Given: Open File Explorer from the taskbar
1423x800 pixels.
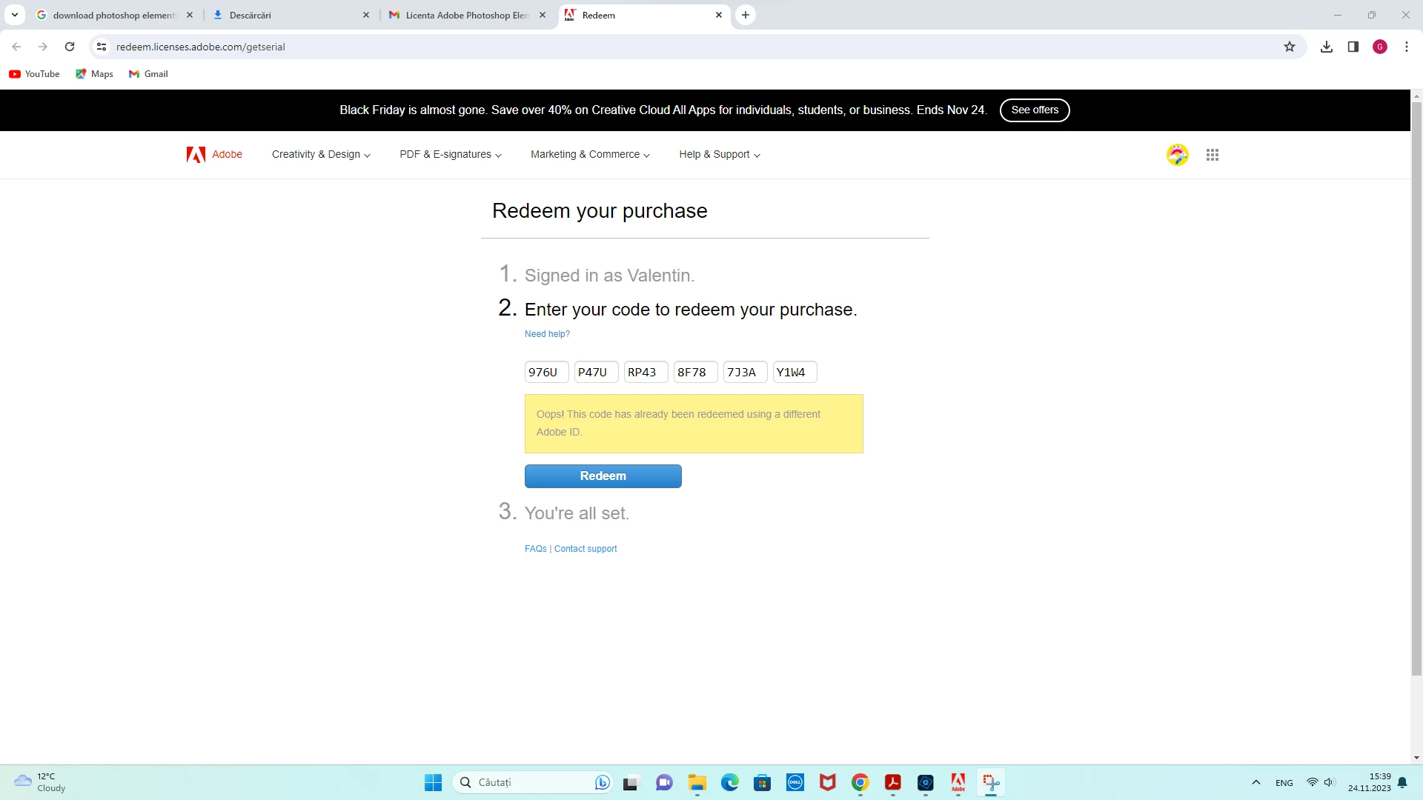Looking at the screenshot, I should tap(697, 783).
